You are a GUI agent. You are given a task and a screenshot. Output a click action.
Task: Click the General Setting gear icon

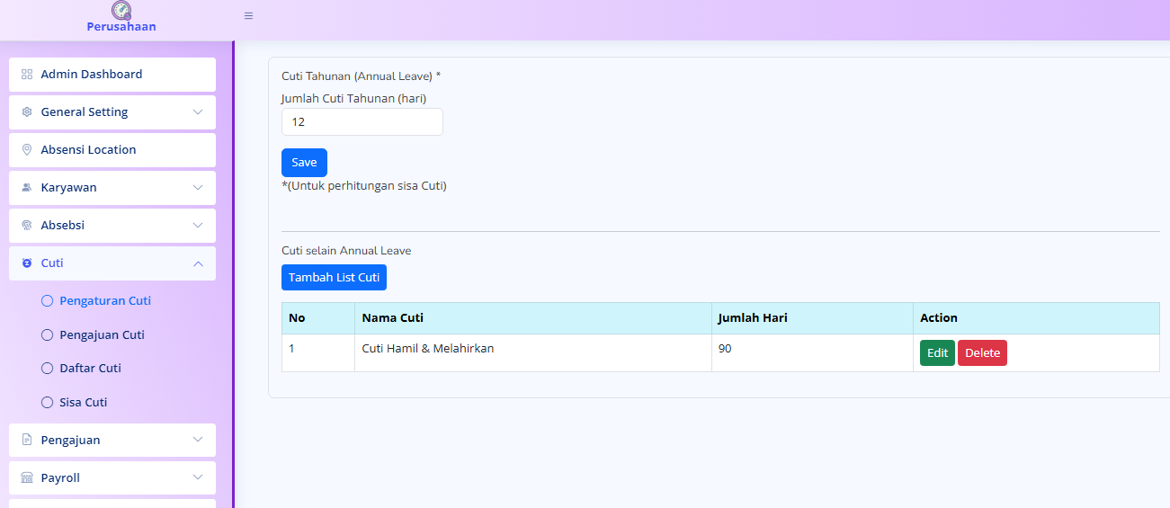pos(27,112)
